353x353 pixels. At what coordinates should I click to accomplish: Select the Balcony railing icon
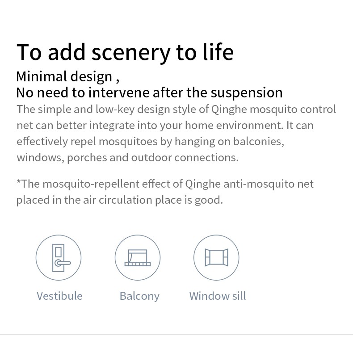click(138, 257)
